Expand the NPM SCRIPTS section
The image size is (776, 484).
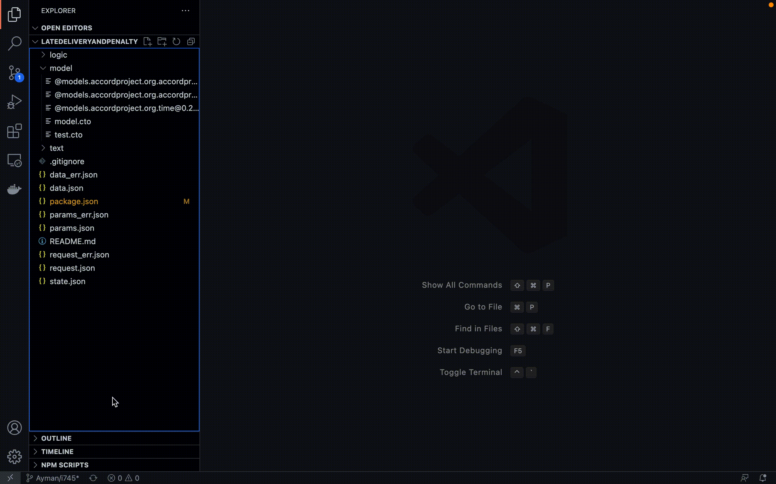(x=65, y=465)
